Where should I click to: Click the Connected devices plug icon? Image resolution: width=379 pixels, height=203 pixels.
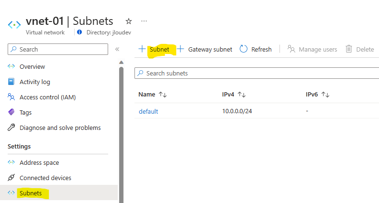coord(11,177)
